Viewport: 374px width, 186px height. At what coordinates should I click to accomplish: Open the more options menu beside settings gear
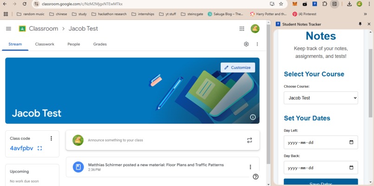[x=257, y=44]
